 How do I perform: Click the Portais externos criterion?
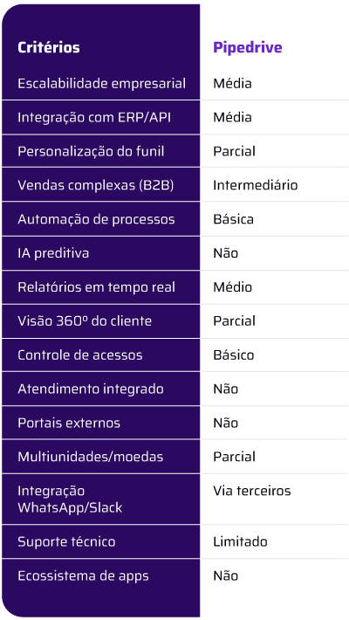[x=69, y=424]
